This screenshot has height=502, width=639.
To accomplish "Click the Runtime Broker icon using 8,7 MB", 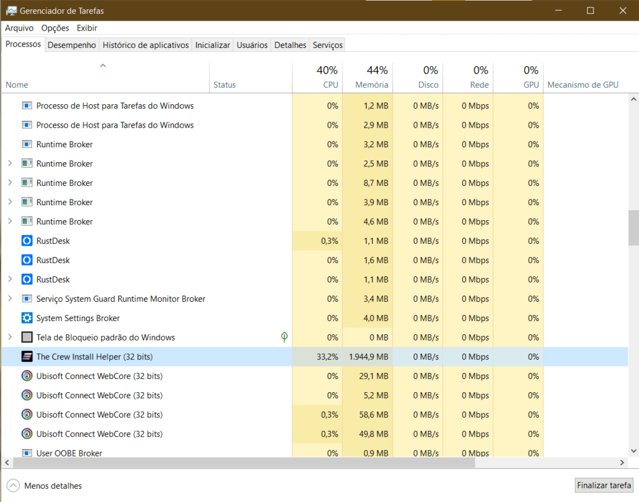I will point(27,183).
